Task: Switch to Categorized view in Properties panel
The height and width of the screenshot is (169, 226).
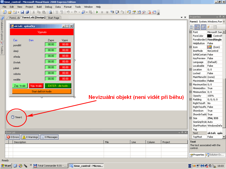Action: pyautogui.click(x=192, y=27)
